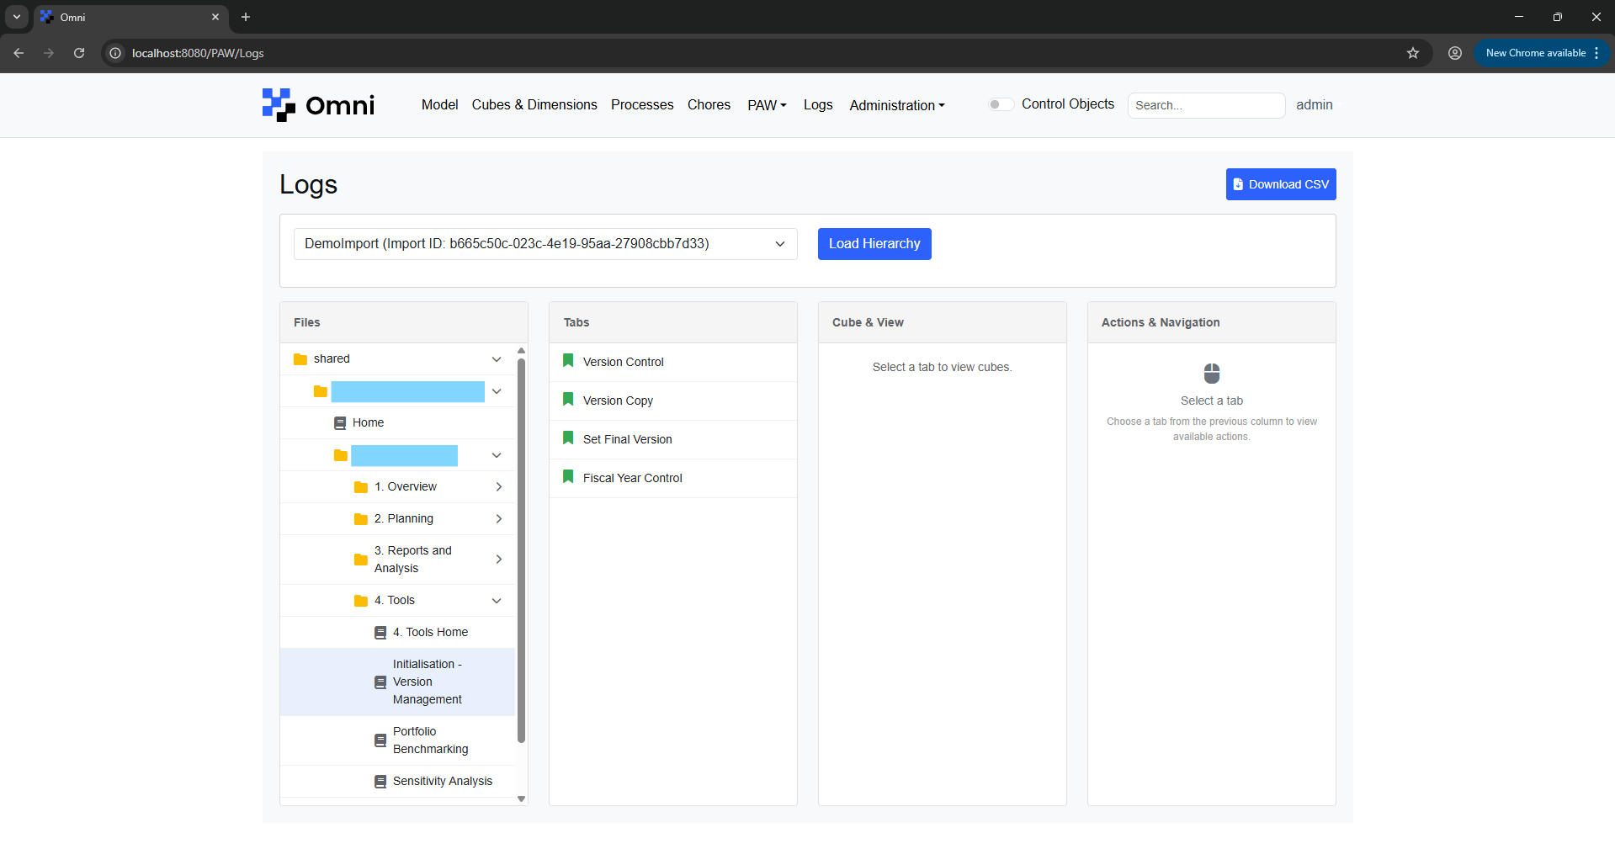Image resolution: width=1615 pixels, height=865 pixels.
Task: Click the mouse icon in Actions panel
Action: (x=1212, y=374)
